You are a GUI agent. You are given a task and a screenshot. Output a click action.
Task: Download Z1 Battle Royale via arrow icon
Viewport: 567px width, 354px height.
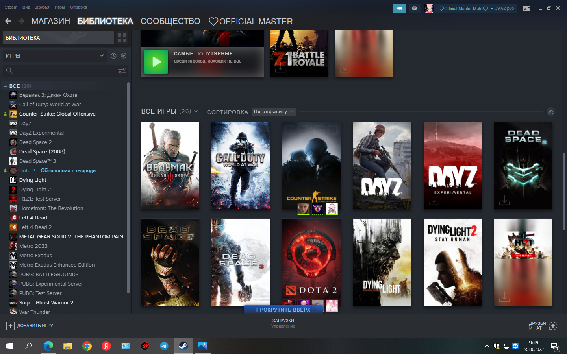[280, 68]
